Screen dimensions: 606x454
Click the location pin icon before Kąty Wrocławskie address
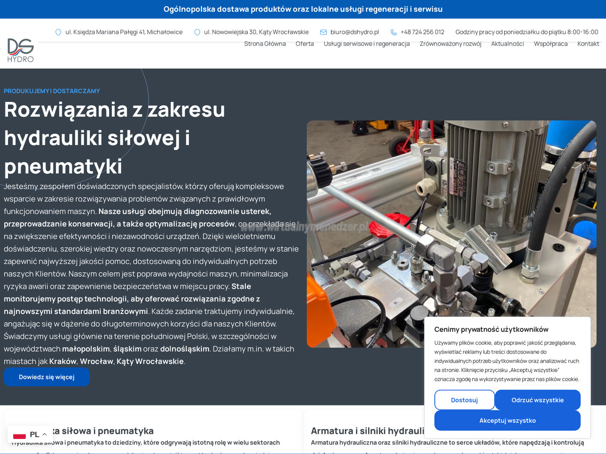click(197, 32)
